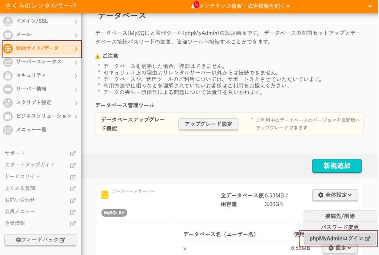The height and width of the screenshot is (255, 379).
Task: Click external link icon next to 企業情報
Action: pyautogui.click(x=73, y=223)
